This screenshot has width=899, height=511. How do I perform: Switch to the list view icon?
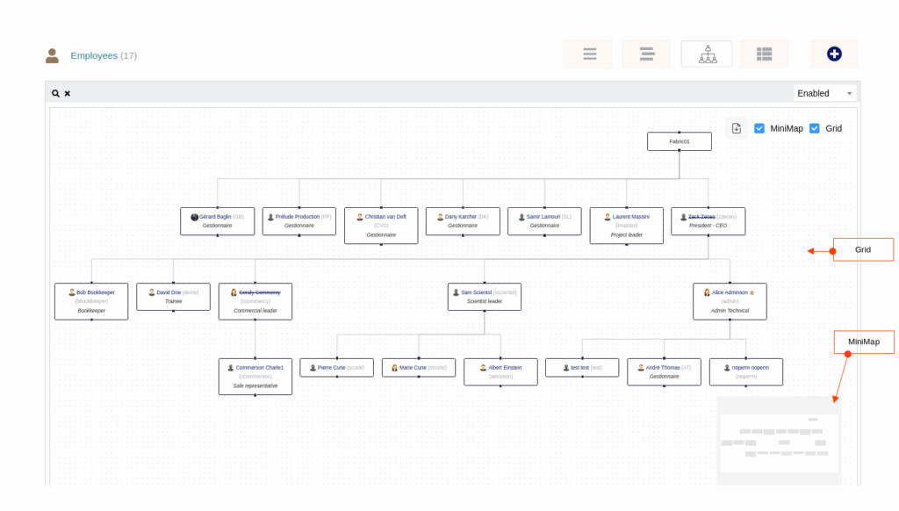pos(587,54)
